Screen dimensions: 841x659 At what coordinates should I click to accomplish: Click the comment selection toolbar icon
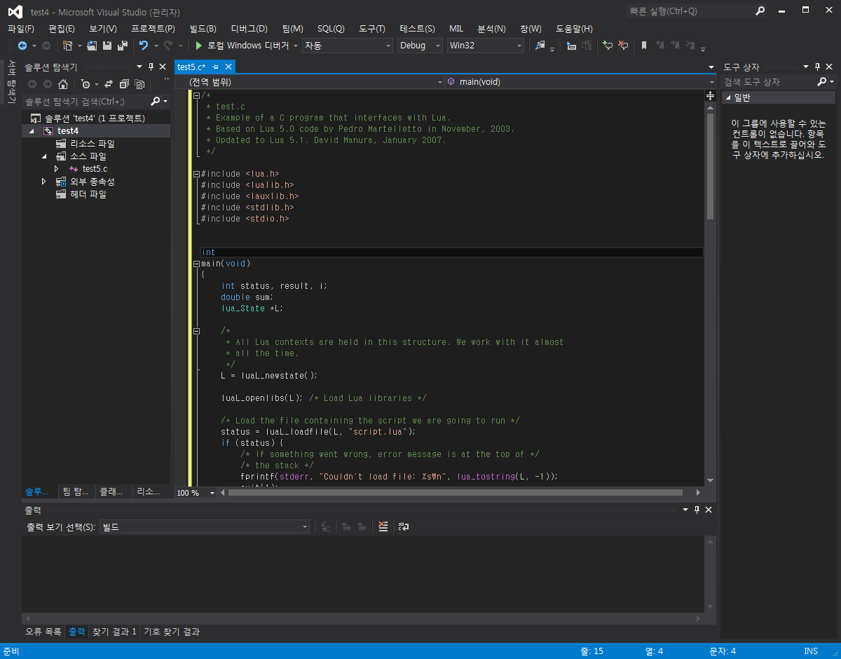(x=572, y=46)
